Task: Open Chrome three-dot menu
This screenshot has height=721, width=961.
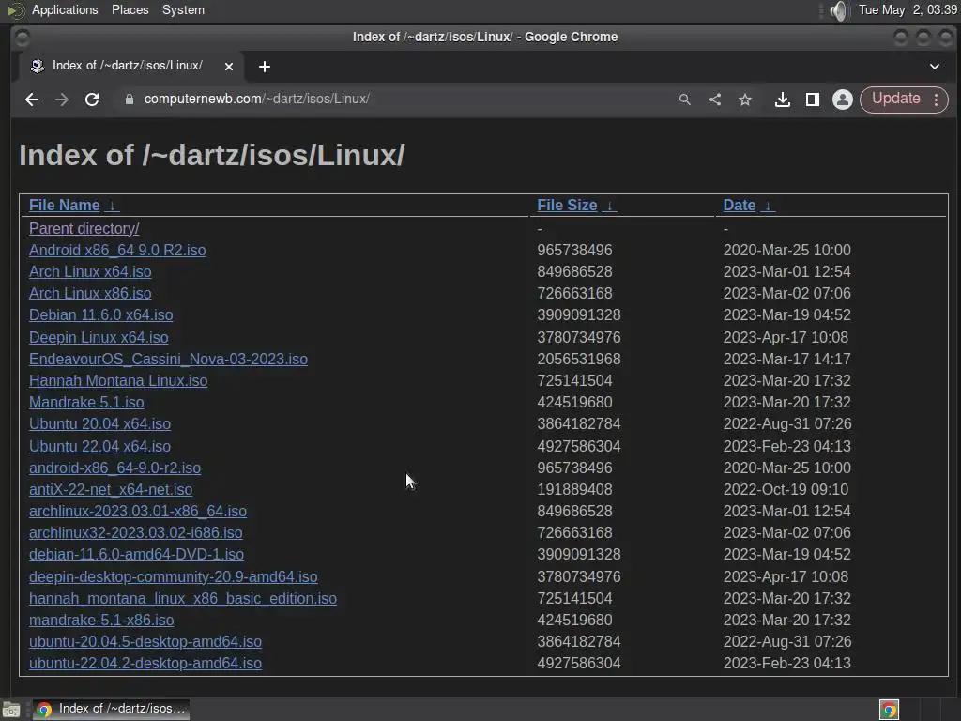Action: 936,100
